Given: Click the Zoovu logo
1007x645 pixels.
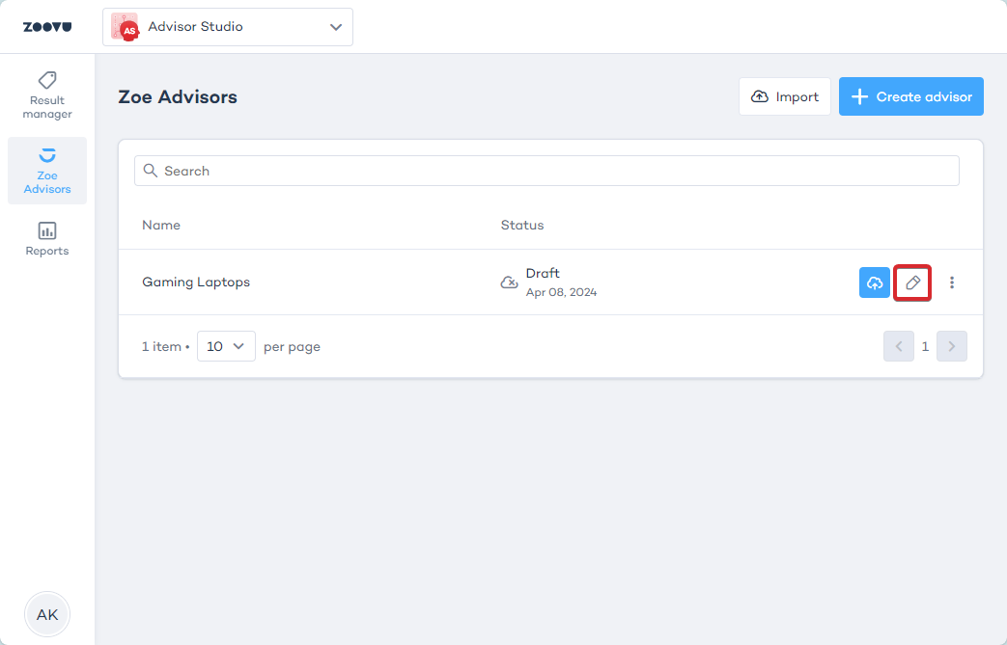Looking at the screenshot, I should pyautogui.click(x=46, y=27).
